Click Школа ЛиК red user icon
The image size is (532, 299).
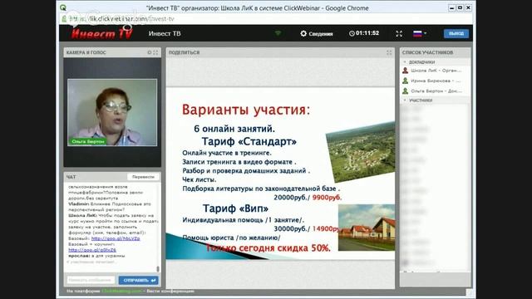(x=405, y=71)
